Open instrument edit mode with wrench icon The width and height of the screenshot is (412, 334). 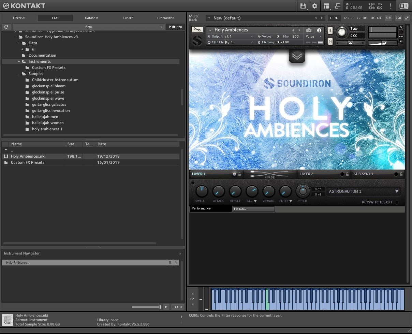pyautogui.click(x=197, y=30)
